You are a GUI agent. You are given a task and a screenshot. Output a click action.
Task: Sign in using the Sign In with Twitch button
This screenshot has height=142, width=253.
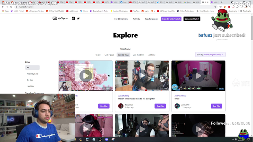coord(171,19)
